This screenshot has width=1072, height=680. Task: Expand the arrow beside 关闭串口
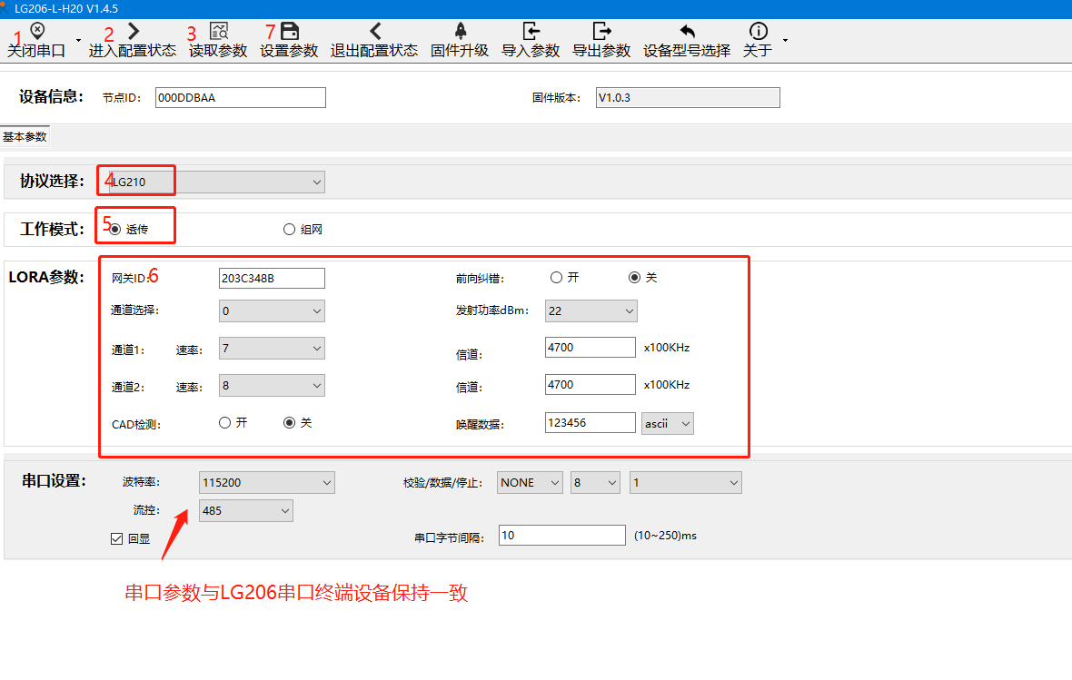tap(78, 41)
